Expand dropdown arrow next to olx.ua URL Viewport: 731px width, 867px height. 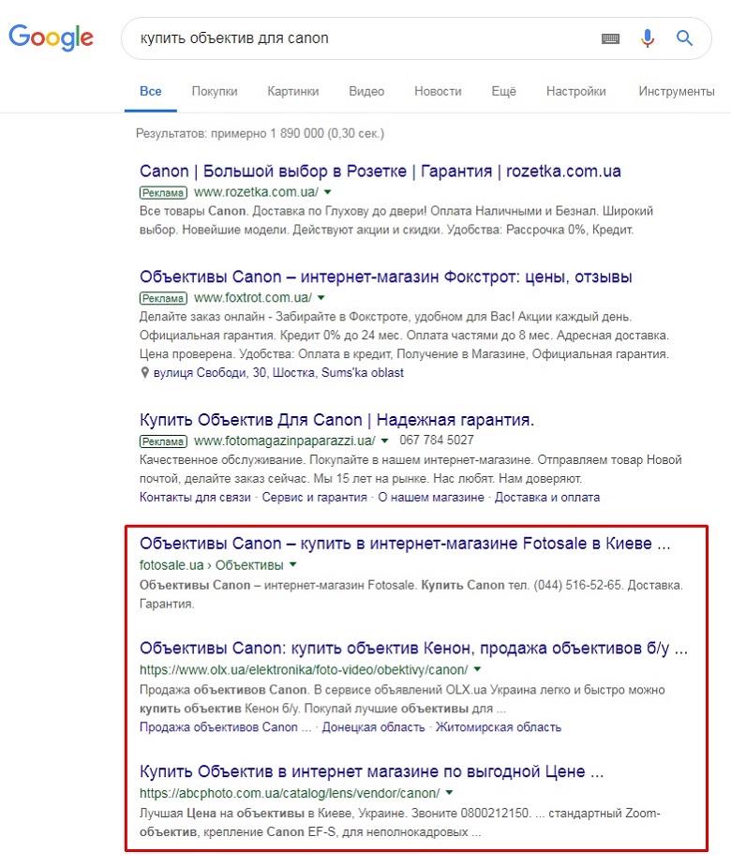pos(477,669)
